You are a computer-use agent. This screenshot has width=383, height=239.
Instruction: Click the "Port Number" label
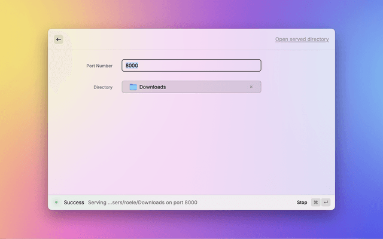(99, 66)
